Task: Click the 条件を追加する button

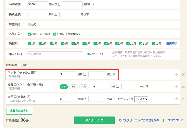Action: [x=19, y=111]
